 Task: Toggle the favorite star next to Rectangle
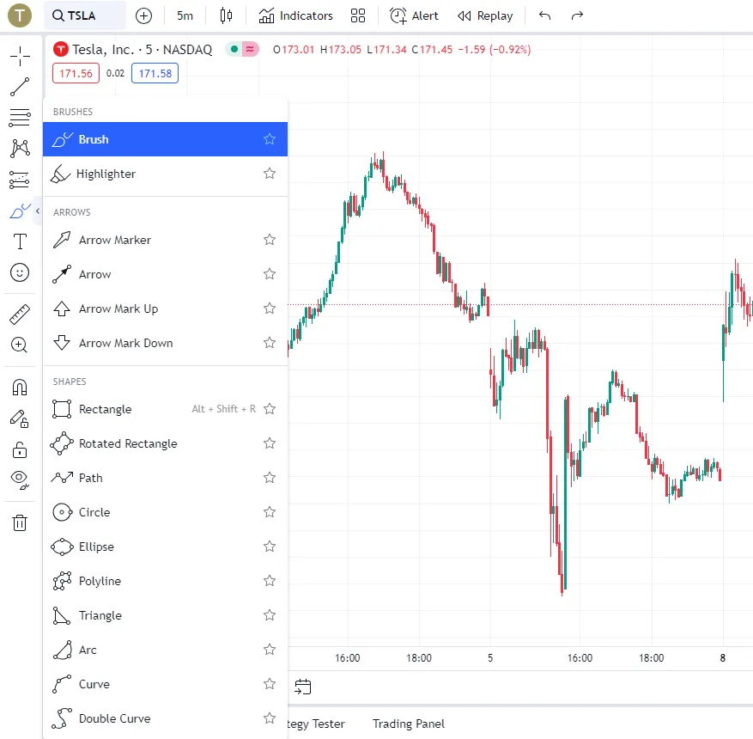[269, 409]
